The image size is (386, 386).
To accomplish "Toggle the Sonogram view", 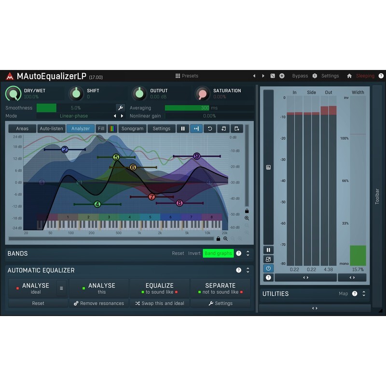I will click(132, 128).
